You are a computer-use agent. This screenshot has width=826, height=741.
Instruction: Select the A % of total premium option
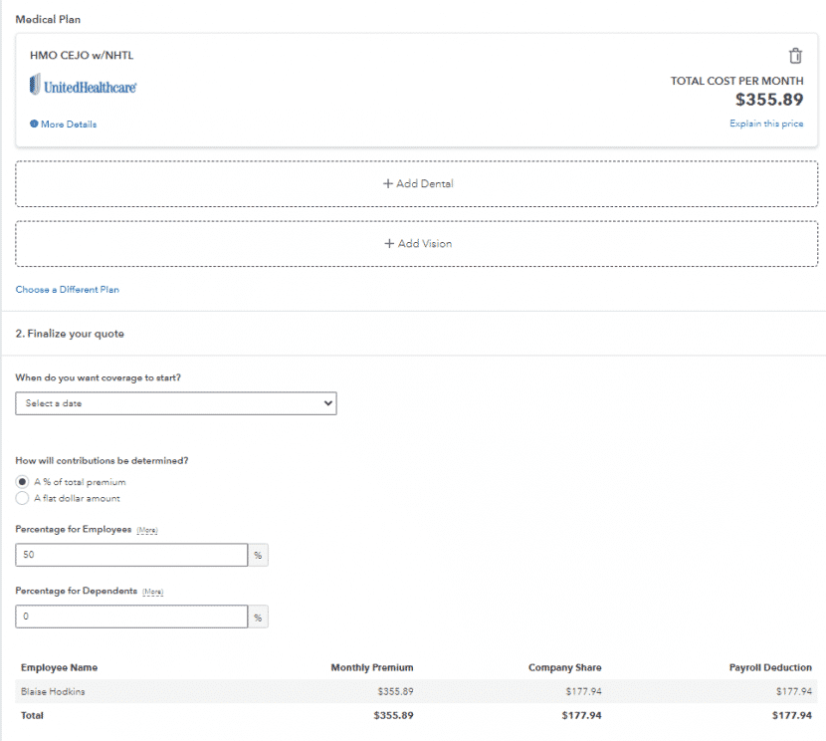point(22,482)
